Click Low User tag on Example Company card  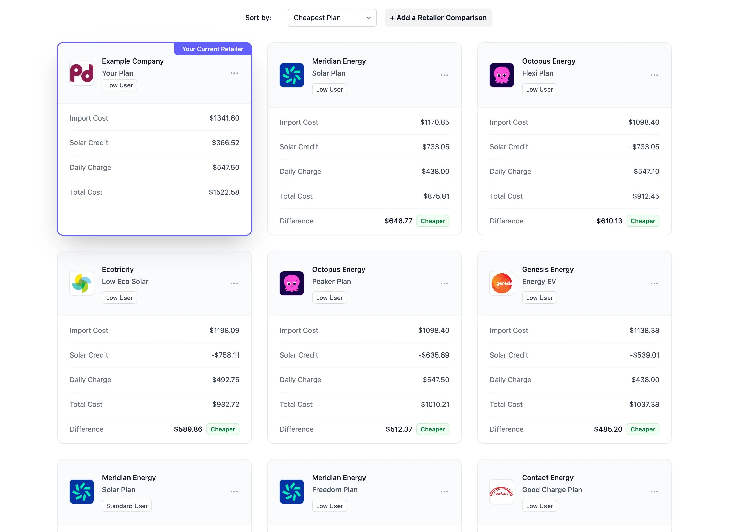[119, 85]
